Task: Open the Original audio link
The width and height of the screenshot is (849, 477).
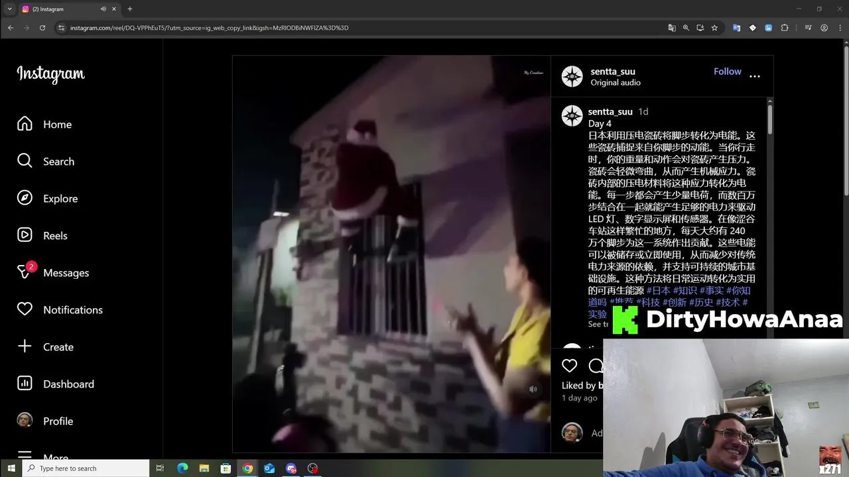Action: [616, 82]
